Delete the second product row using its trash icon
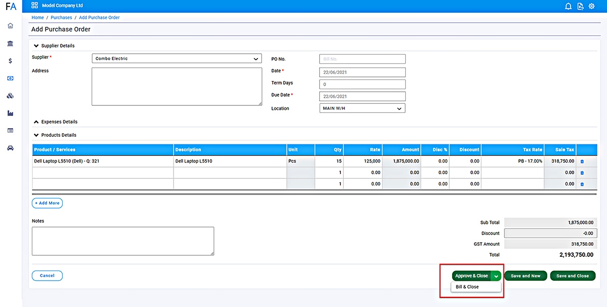The width and height of the screenshot is (607, 307). click(582, 173)
